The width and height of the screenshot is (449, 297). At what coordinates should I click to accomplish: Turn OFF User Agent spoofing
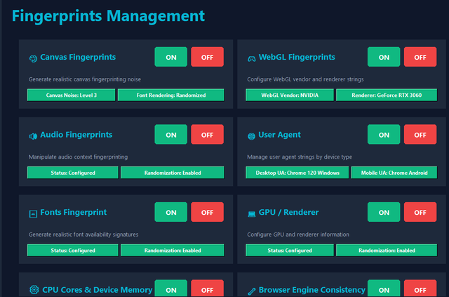420,134
